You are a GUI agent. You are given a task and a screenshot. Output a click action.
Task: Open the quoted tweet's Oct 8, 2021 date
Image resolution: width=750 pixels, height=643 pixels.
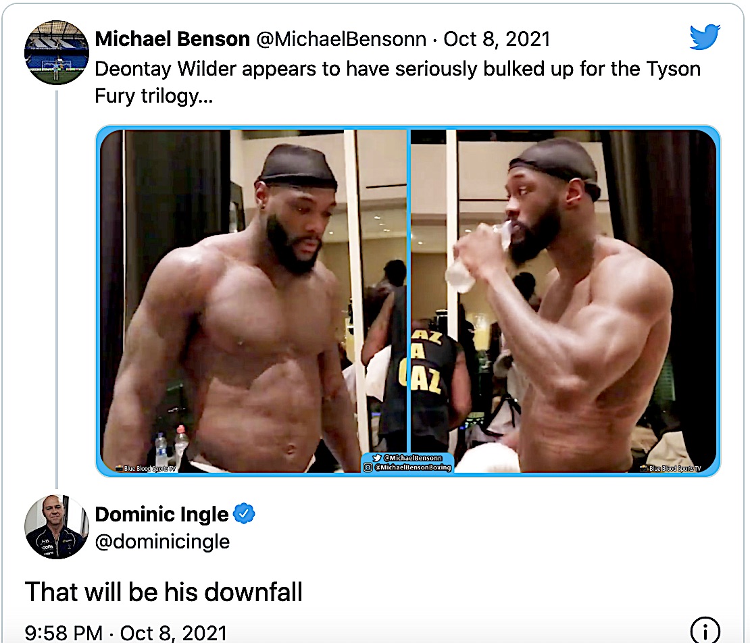[x=497, y=39]
